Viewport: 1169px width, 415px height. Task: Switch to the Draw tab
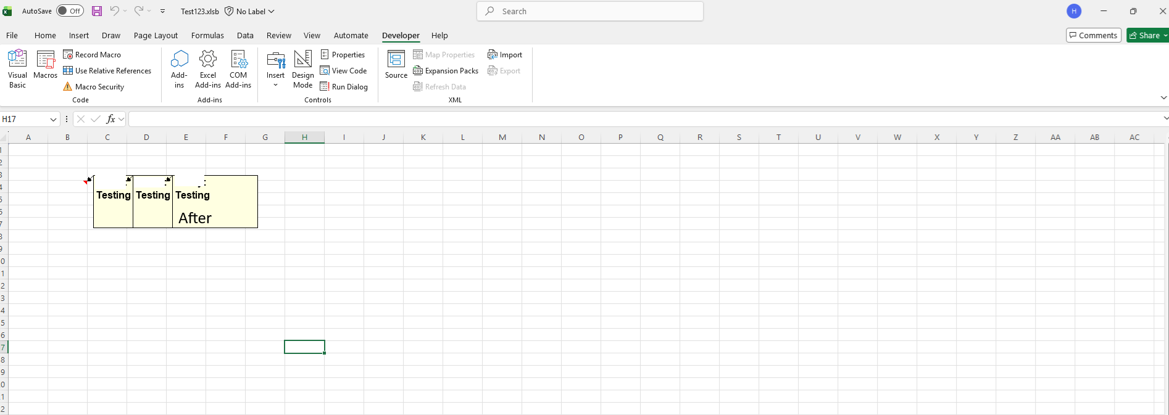click(x=111, y=35)
